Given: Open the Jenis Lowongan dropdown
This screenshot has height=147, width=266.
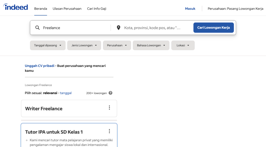Looking at the screenshot, I should [x=84, y=45].
